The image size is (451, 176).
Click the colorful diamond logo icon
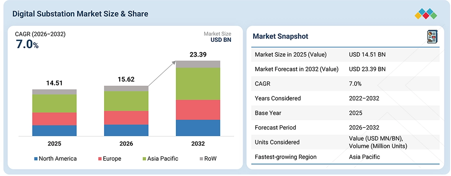coord(426,14)
